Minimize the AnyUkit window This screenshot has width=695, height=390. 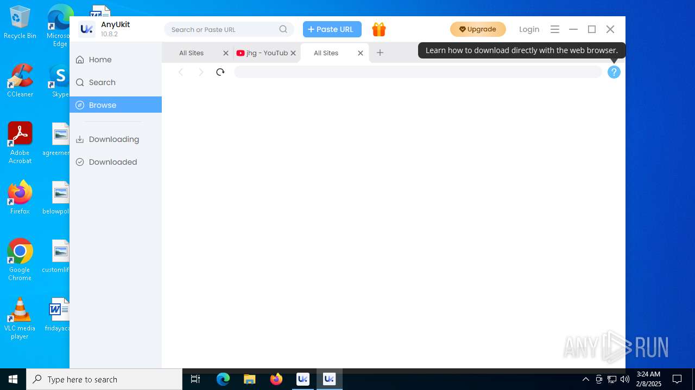(573, 29)
